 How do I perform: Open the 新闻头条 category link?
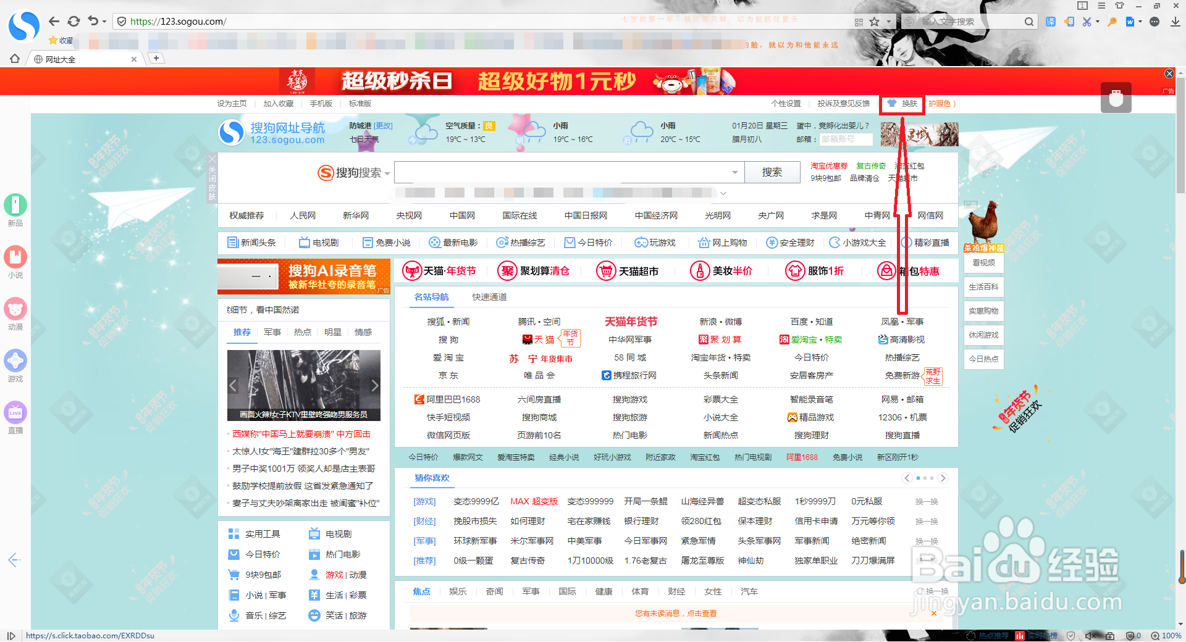coord(251,243)
